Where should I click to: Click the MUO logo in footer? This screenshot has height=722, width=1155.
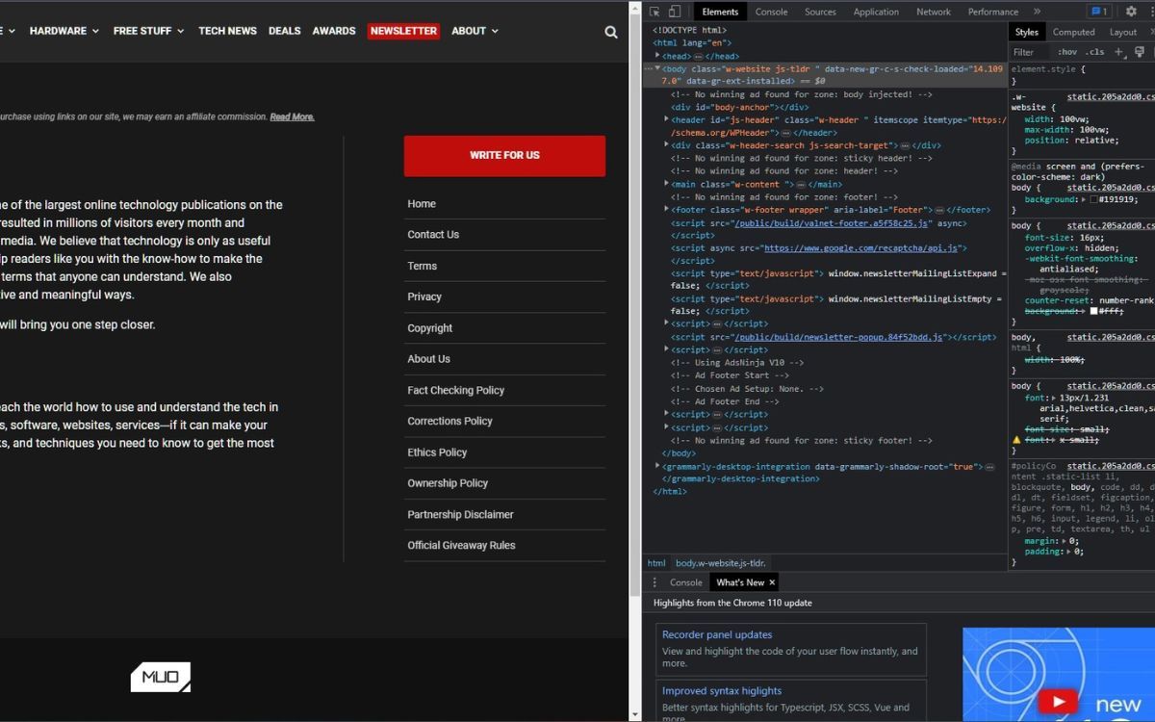161,677
